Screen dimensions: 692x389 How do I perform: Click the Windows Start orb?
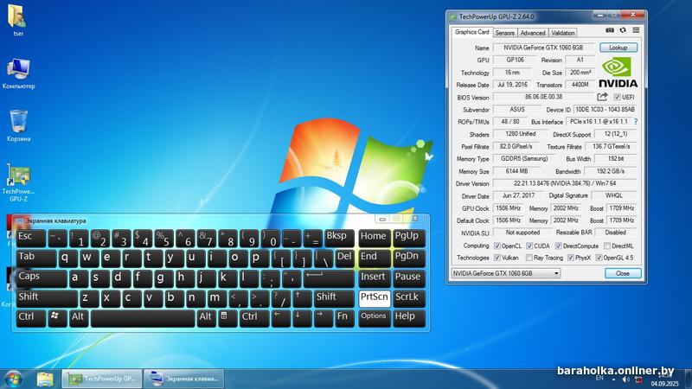14,379
